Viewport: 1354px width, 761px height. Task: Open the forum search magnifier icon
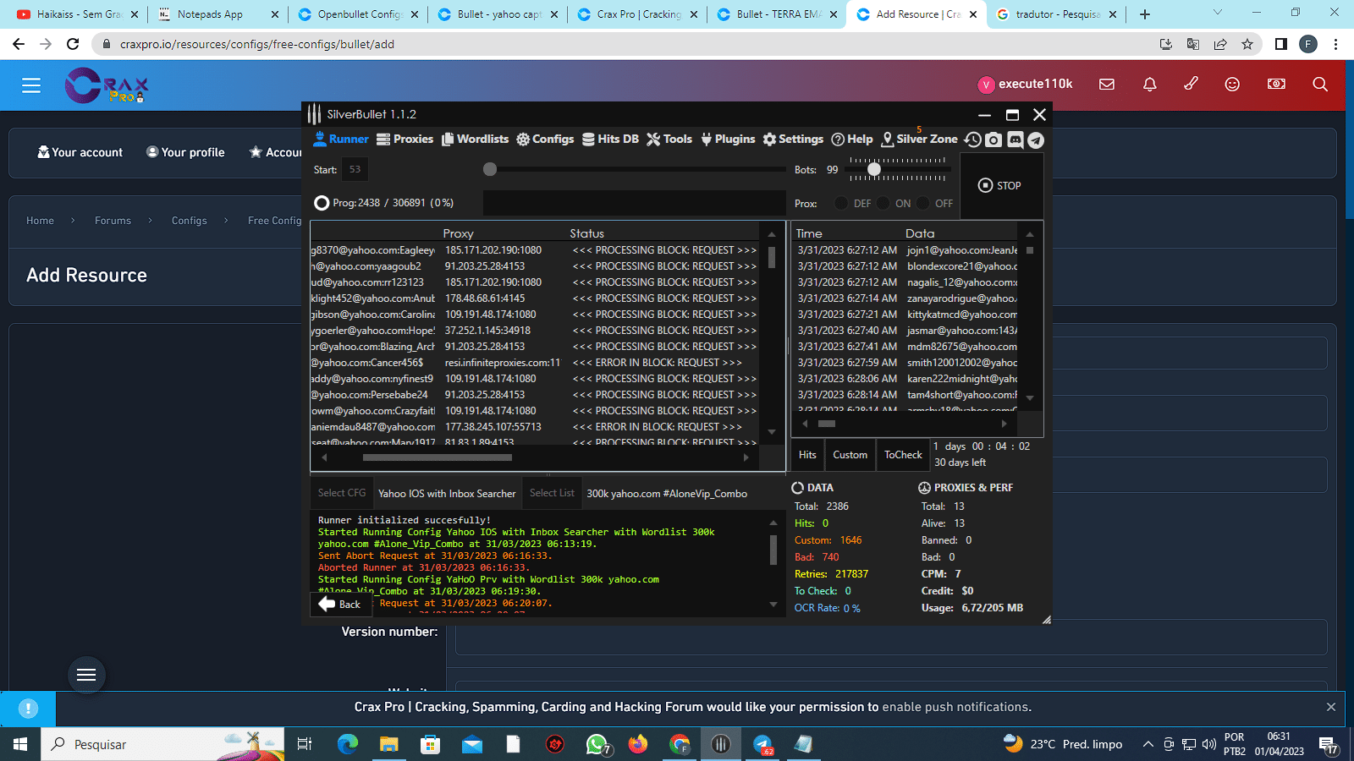(x=1319, y=85)
